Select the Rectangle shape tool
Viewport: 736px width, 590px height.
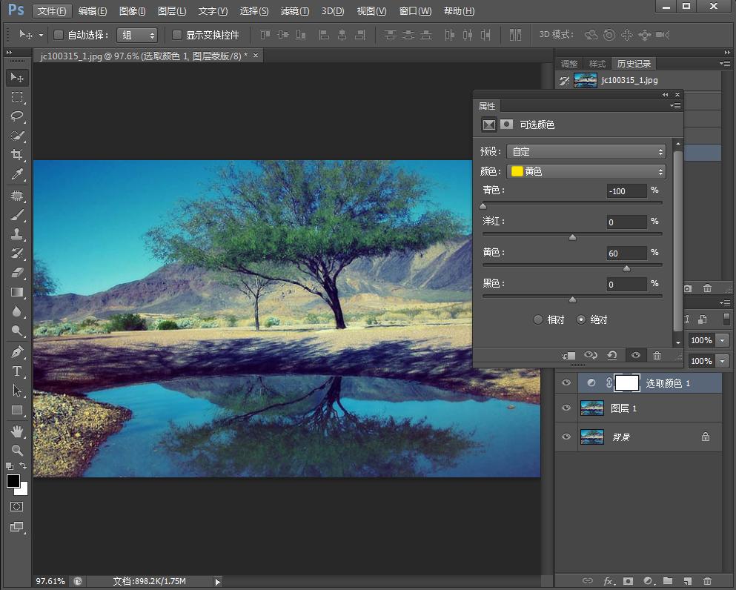pyautogui.click(x=17, y=410)
